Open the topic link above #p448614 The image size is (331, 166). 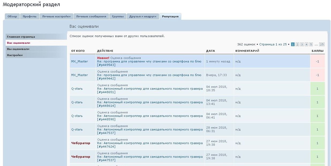(x=150, y=102)
